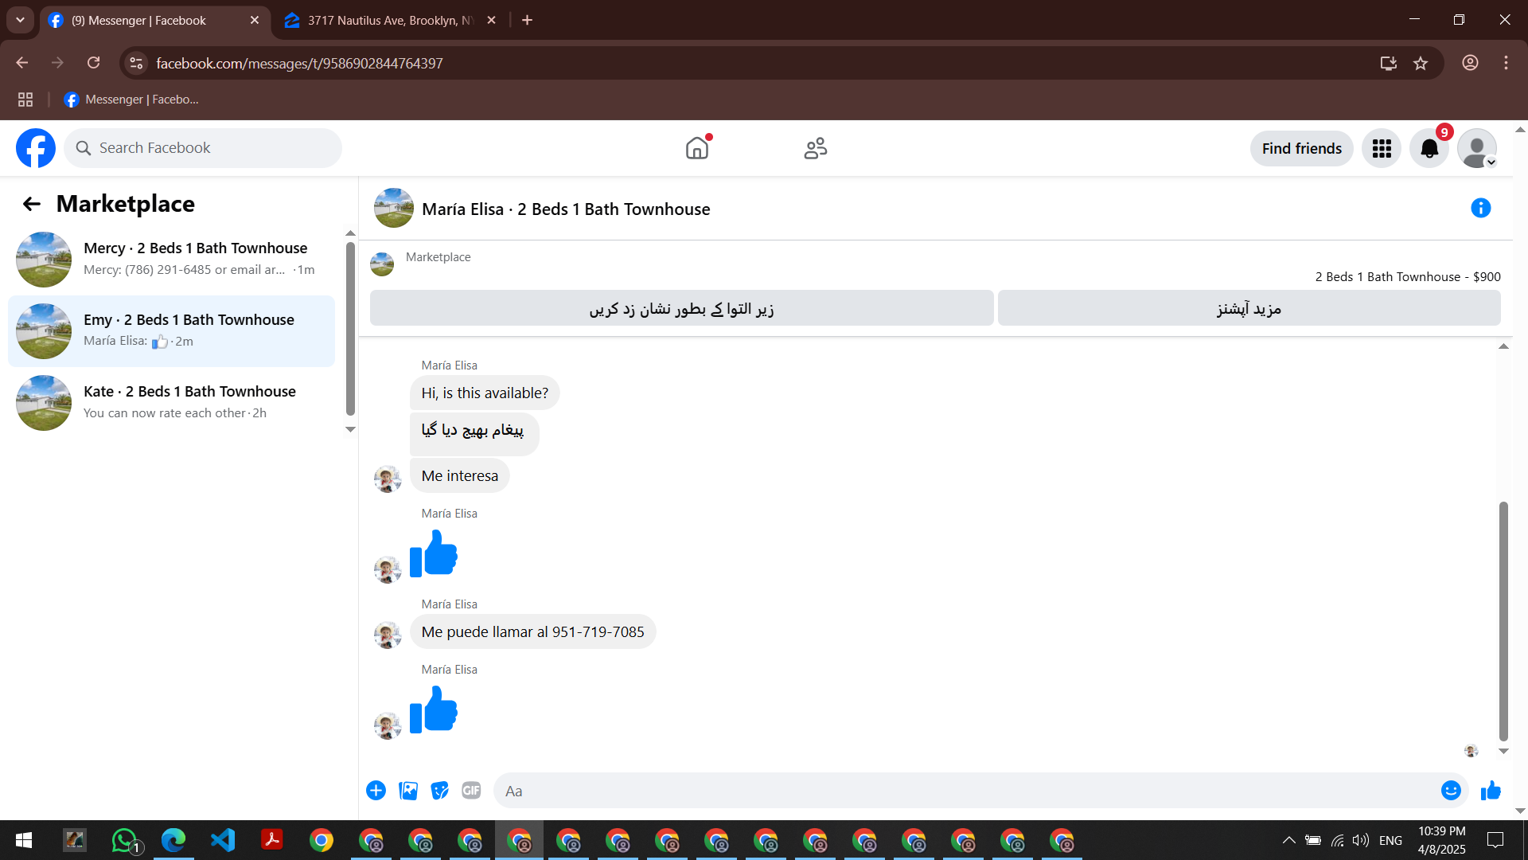The width and height of the screenshot is (1528, 860).
Task: Send a thumbs-up like in composer
Action: coord(1491,791)
